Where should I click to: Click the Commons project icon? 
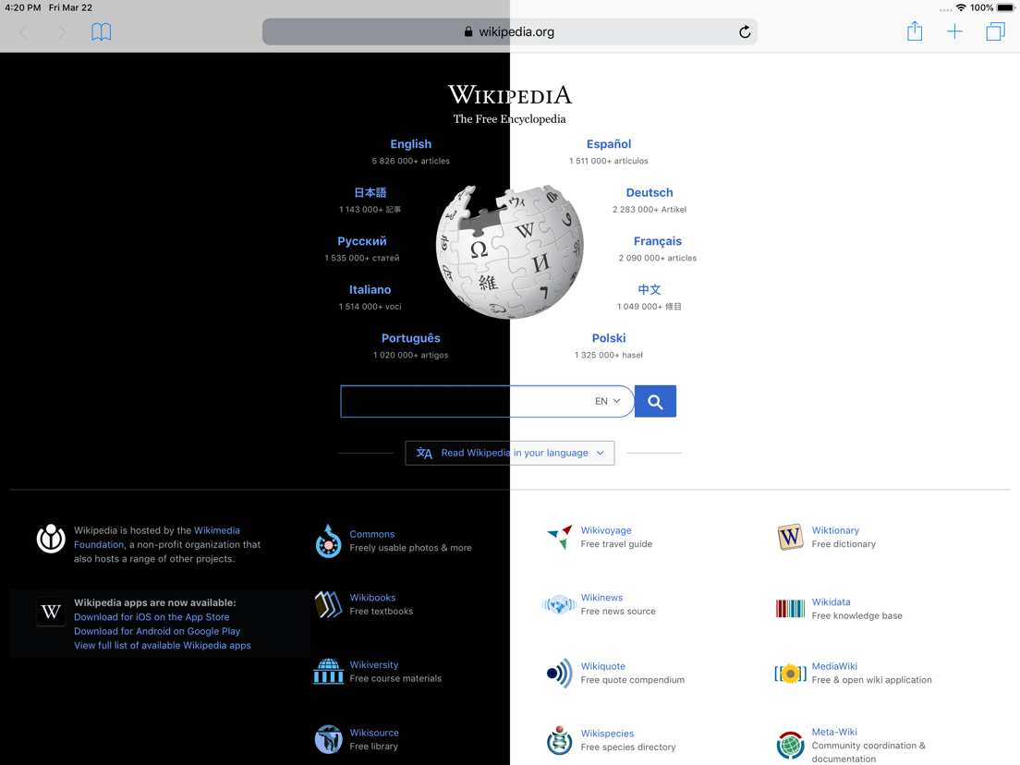point(329,541)
